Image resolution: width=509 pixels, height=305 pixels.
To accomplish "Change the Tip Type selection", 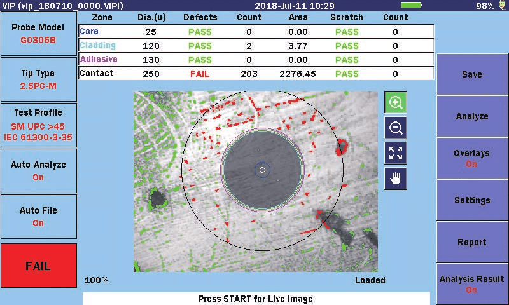I will click(x=39, y=79).
